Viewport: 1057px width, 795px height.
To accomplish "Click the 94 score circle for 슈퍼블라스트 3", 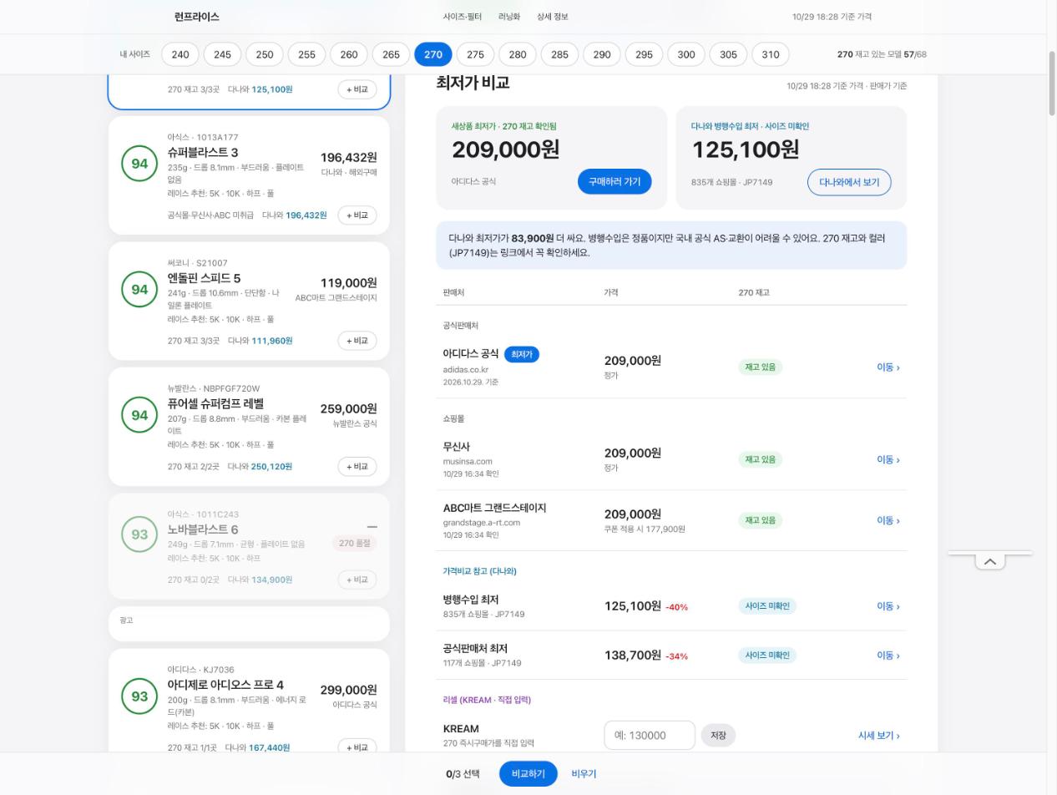I will click(x=139, y=164).
